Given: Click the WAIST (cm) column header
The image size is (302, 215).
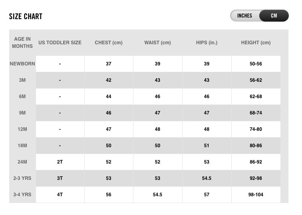Looking at the screenshot, I should 157,43.
